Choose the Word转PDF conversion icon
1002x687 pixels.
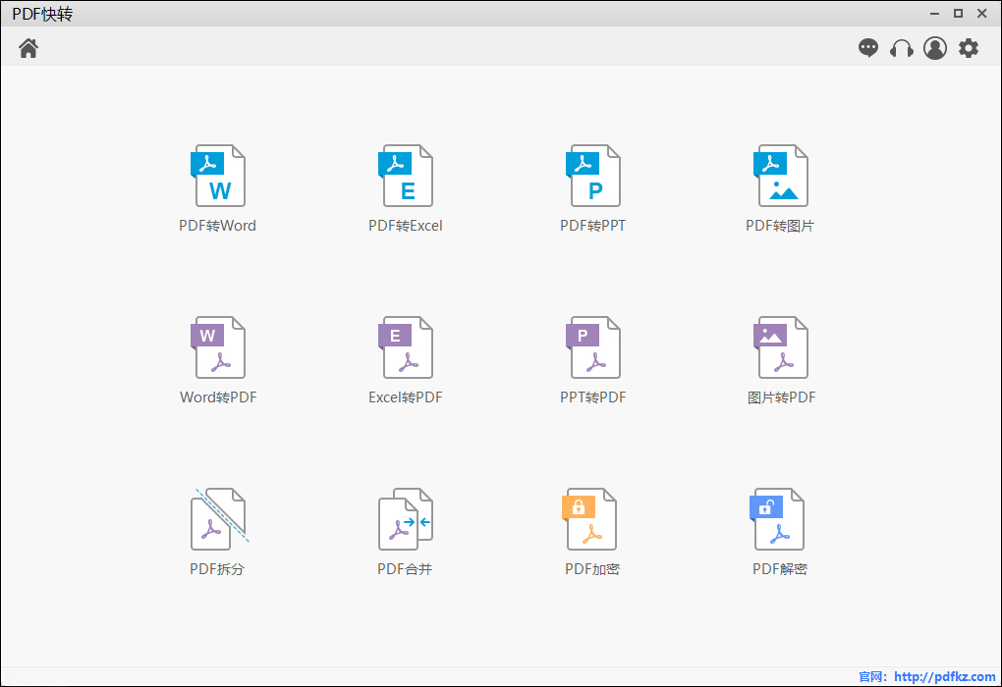point(218,347)
